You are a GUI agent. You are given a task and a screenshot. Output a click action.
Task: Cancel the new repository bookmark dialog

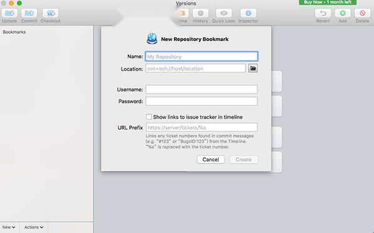point(211,160)
